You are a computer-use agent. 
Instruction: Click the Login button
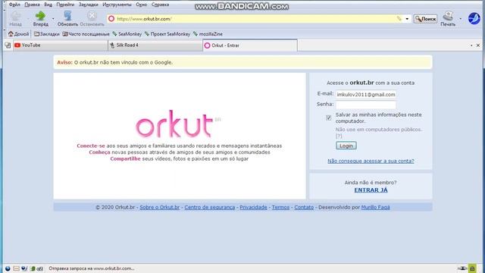(x=346, y=146)
